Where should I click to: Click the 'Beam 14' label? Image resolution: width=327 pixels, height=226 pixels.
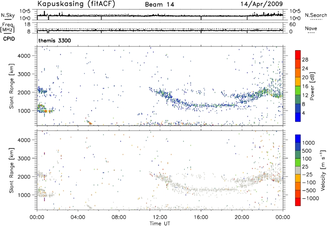coord(159,4)
